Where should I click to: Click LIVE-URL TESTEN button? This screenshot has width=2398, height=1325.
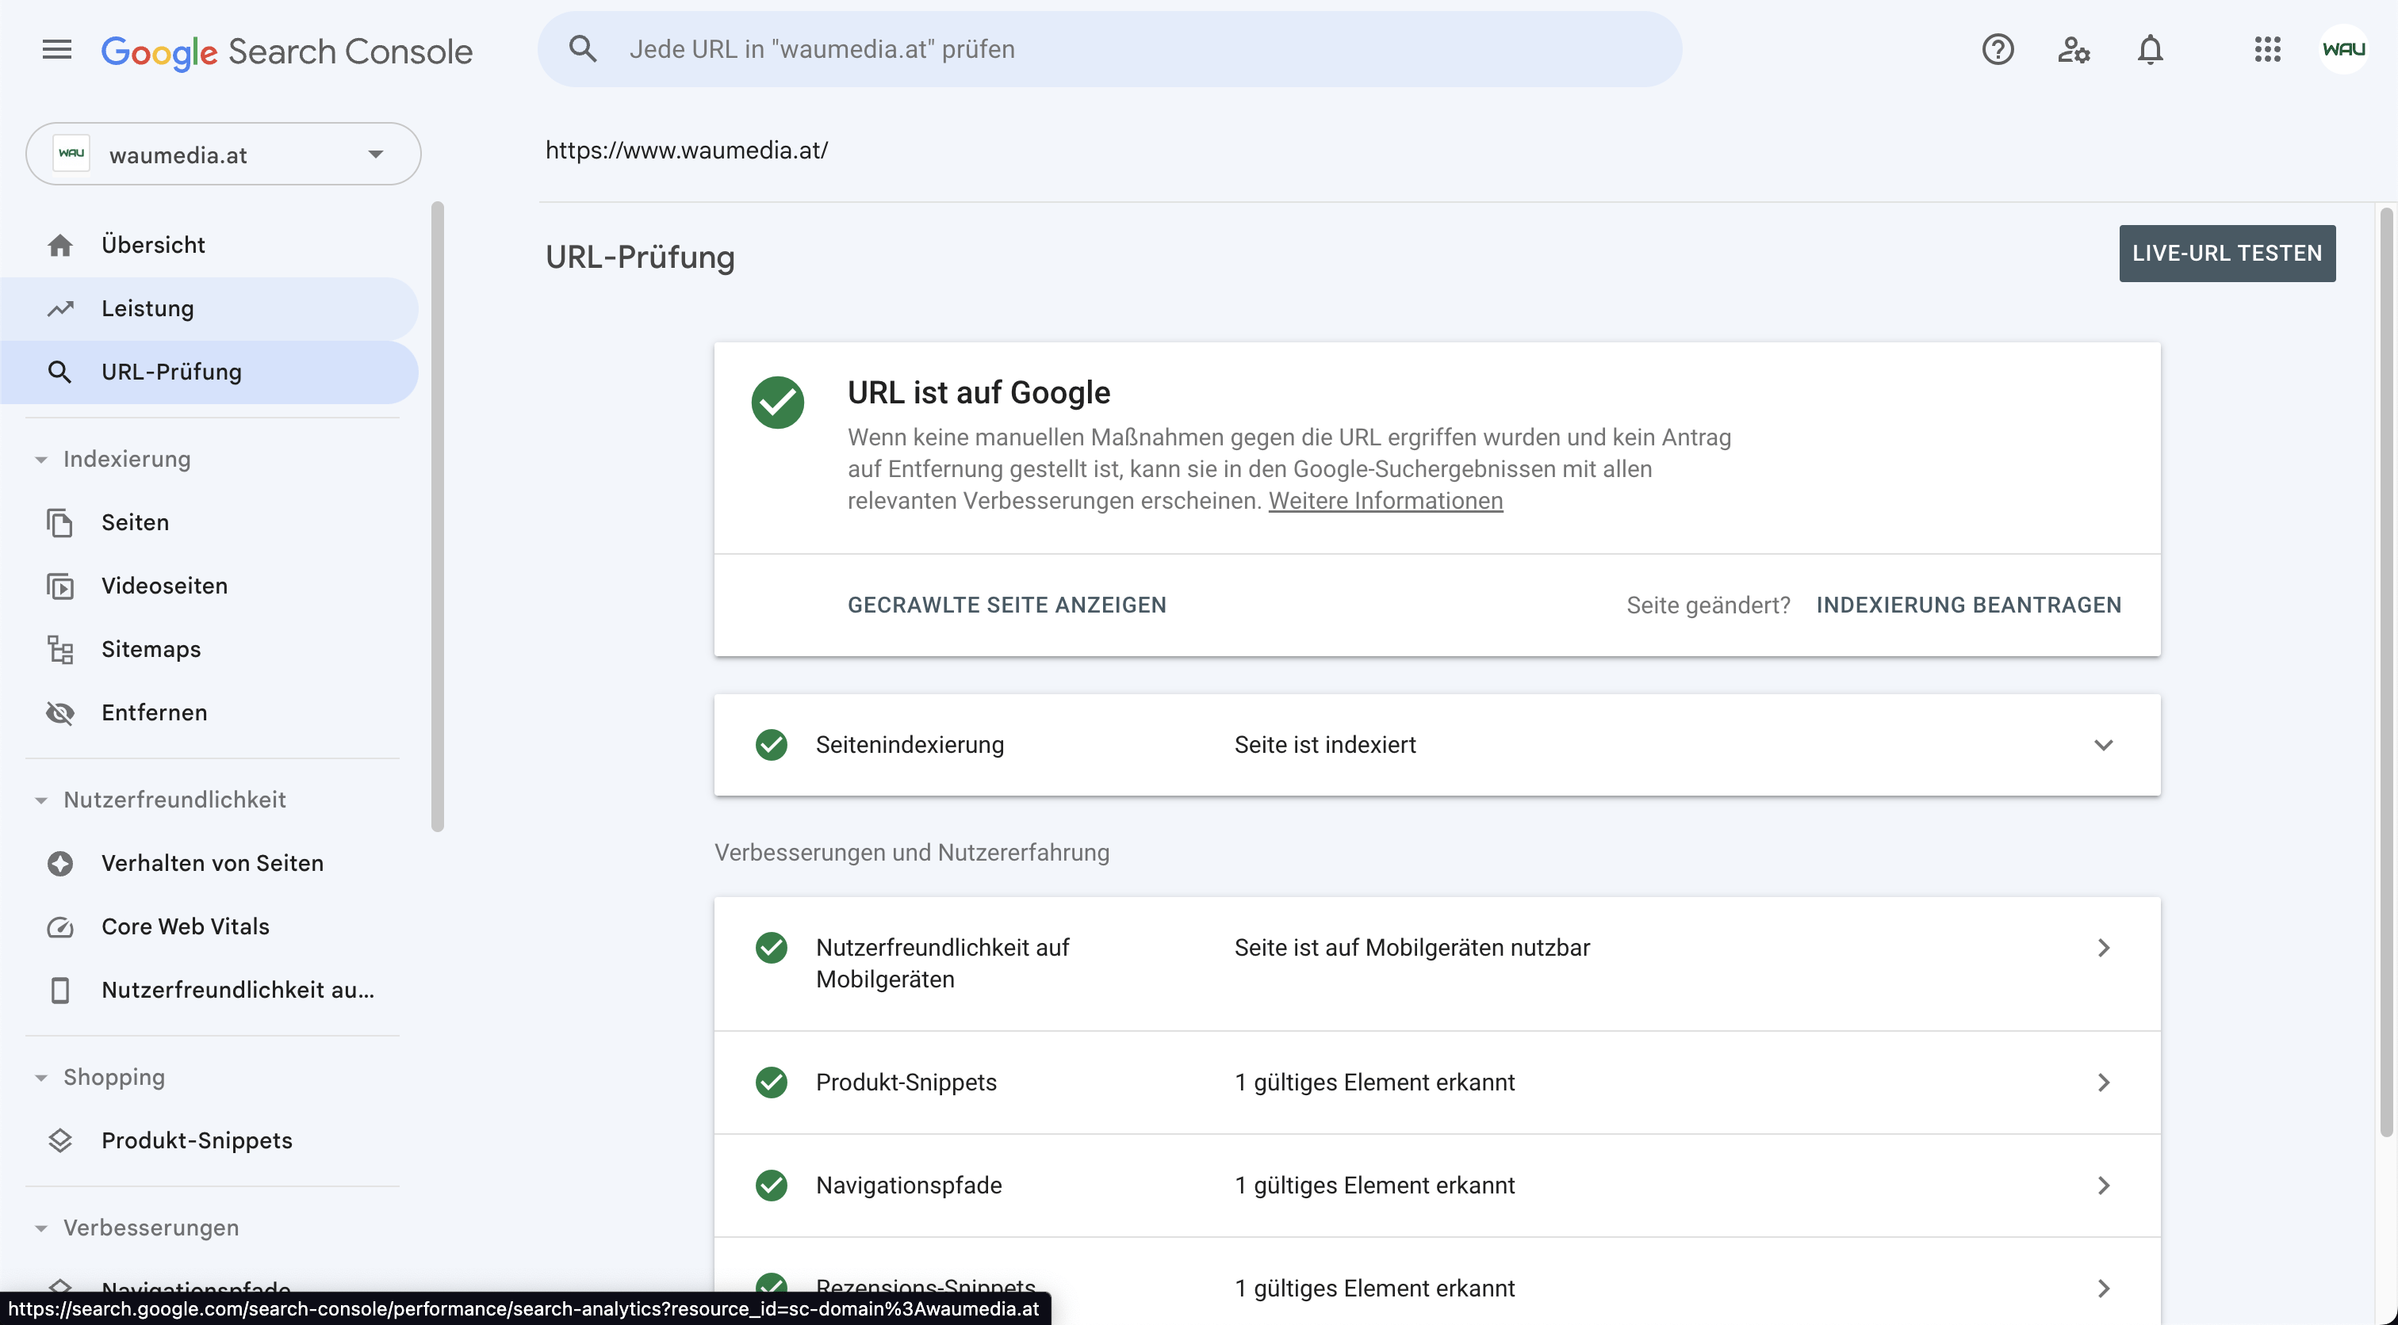click(2228, 253)
